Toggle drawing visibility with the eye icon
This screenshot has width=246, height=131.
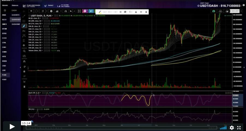click(141, 12)
